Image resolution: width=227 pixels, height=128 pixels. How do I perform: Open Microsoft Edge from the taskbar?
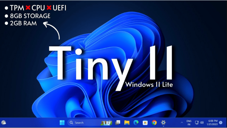136,123
